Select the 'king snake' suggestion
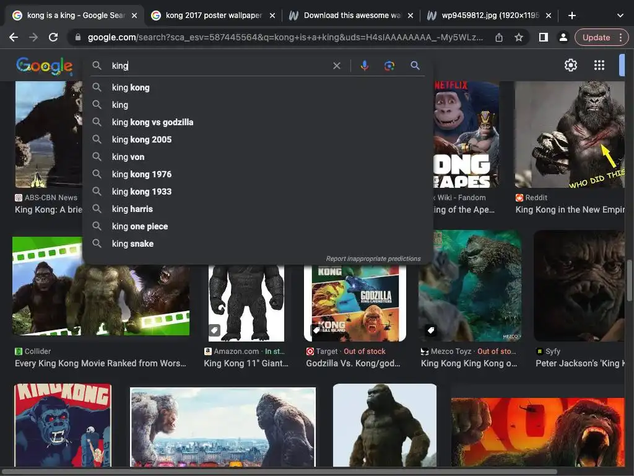This screenshot has height=476, width=634. click(257, 244)
